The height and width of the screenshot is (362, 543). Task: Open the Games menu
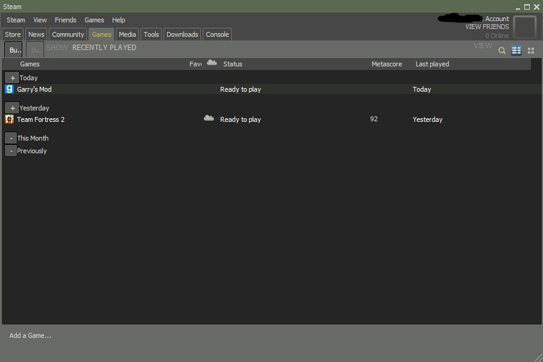94,20
